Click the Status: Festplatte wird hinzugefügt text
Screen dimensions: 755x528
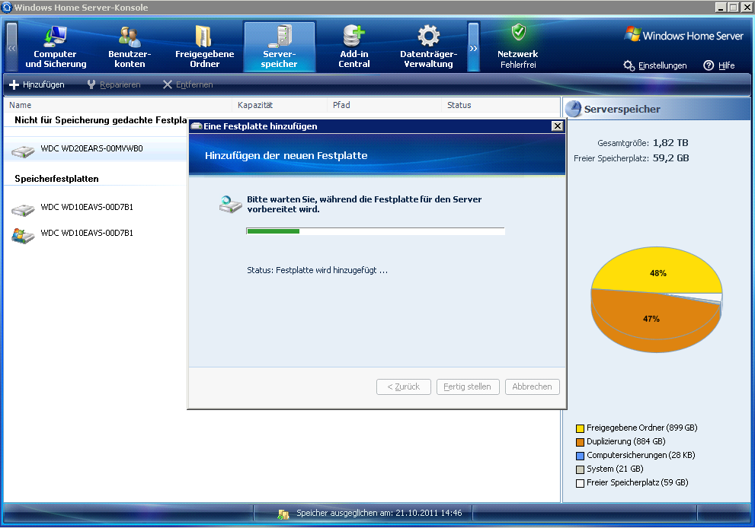point(317,270)
